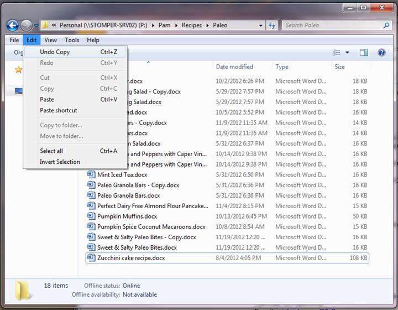Open the view options dropdown arrow

347,53
